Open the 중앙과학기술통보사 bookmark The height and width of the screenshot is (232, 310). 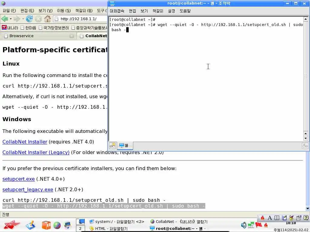coord(90,28)
